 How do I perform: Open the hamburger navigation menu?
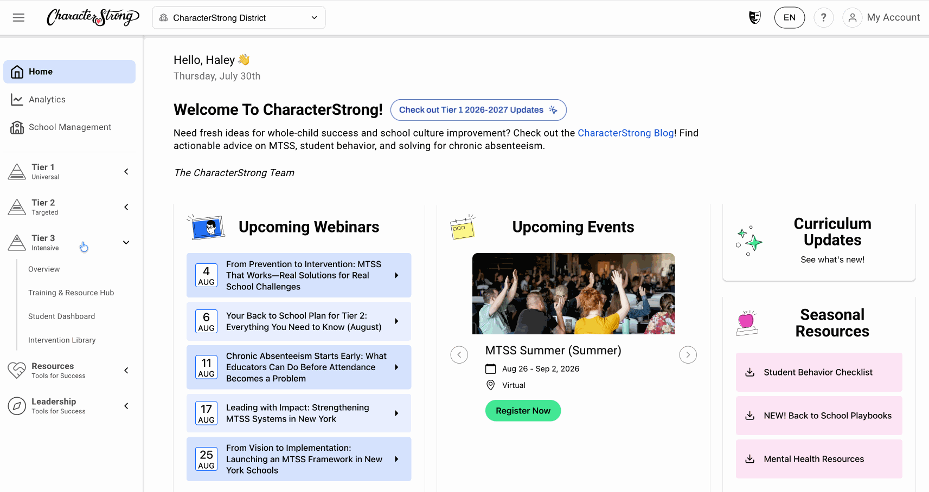click(18, 17)
